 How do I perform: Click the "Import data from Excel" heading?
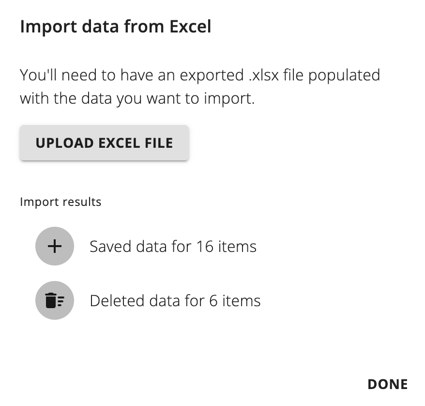point(116,27)
